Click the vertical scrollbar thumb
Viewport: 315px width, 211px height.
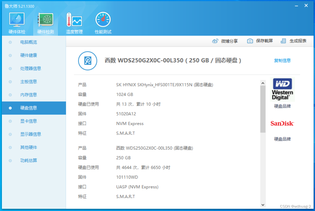point(263,109)
